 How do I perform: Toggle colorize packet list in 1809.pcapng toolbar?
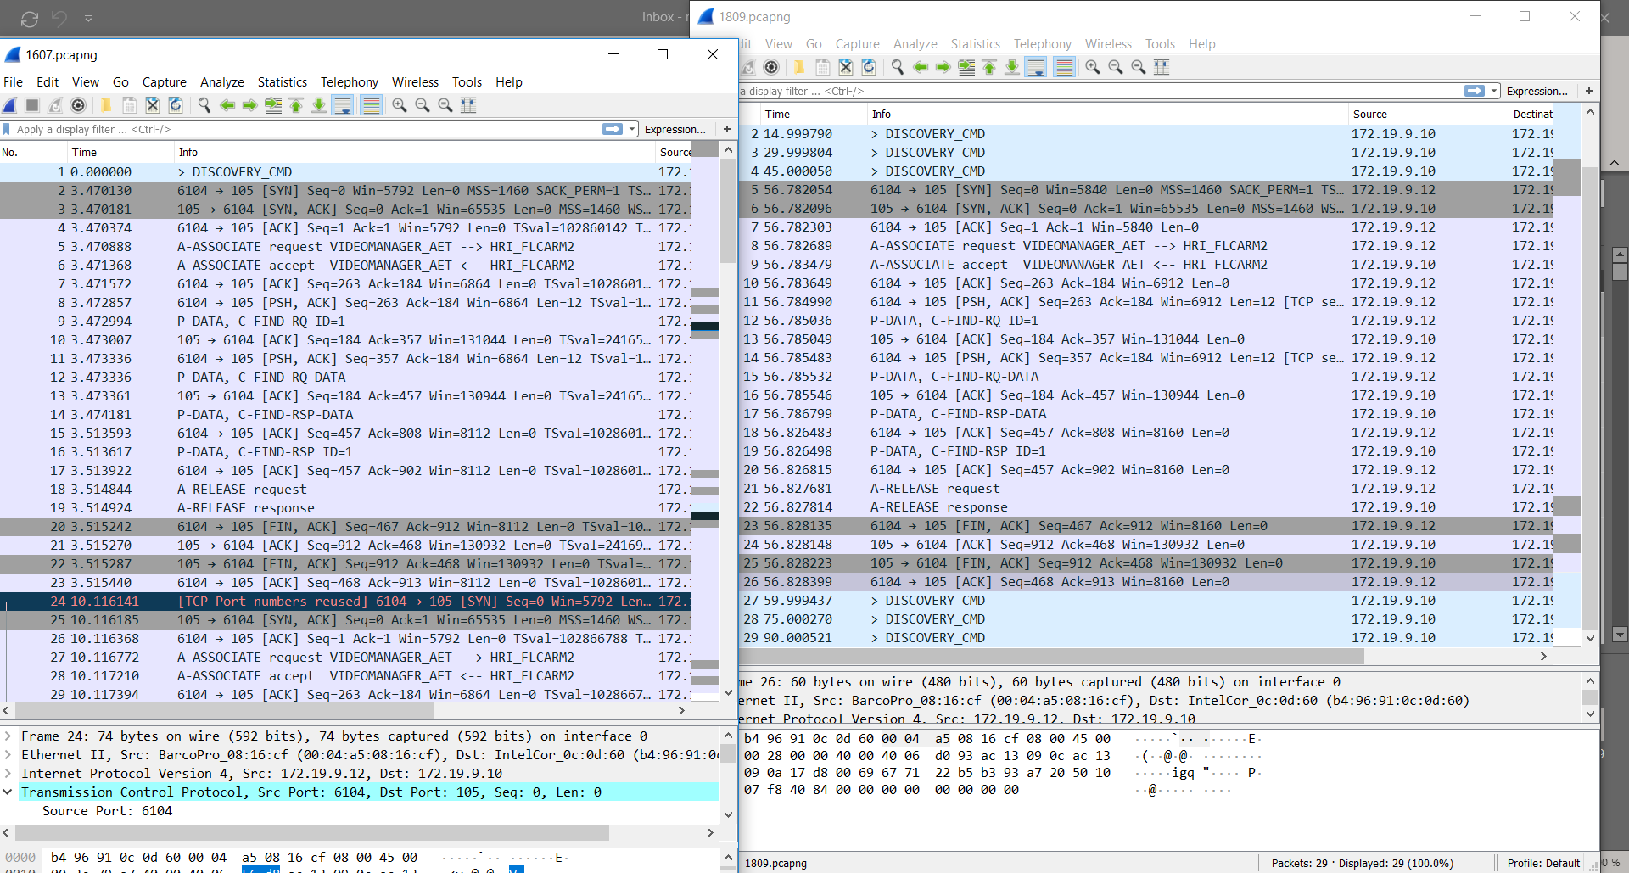1063,67
